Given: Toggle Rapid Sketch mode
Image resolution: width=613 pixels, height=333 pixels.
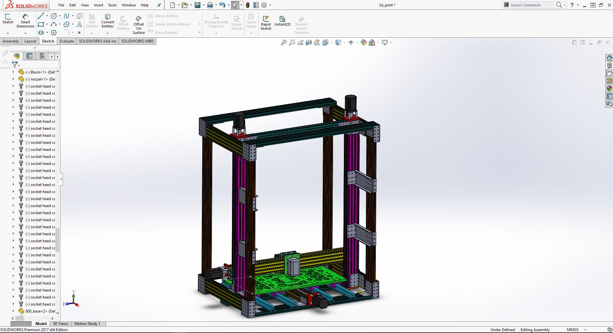Looking at the screenshot, I should (x=266, y=22).
